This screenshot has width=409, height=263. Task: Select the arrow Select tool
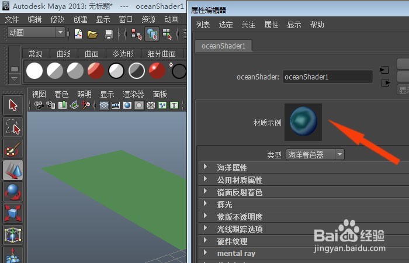pyautogui.click(x=13, y=105)
